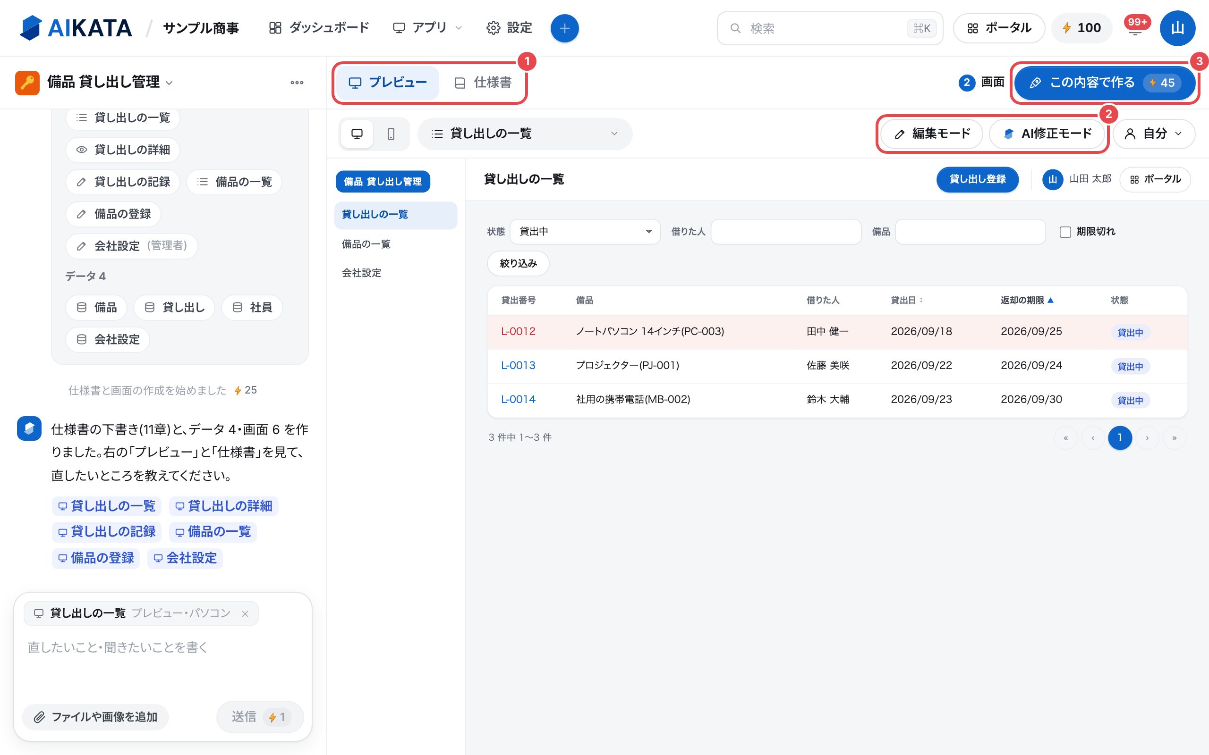Open loan record link L-0013

click(x=518, y=366)
